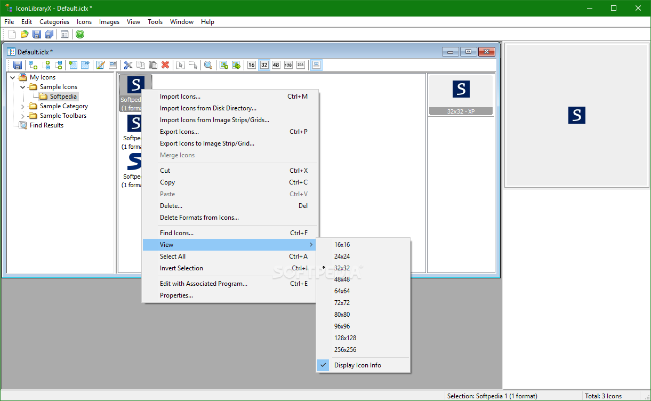Viewport: 651px width, 401px height.
Task: Click the red X Delete icon
Action: tap(165, 65)
